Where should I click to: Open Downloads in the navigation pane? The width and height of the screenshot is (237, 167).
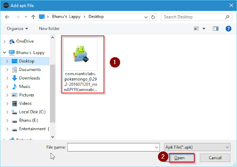30,78
